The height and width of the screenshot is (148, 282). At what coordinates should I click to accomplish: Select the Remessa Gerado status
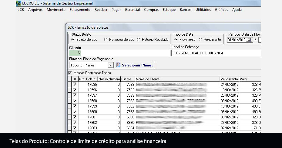tap(106, 40)
